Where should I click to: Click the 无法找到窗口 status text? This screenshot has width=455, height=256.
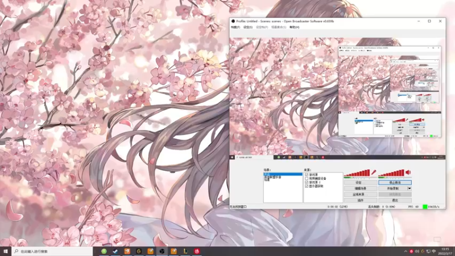[238, 207]
